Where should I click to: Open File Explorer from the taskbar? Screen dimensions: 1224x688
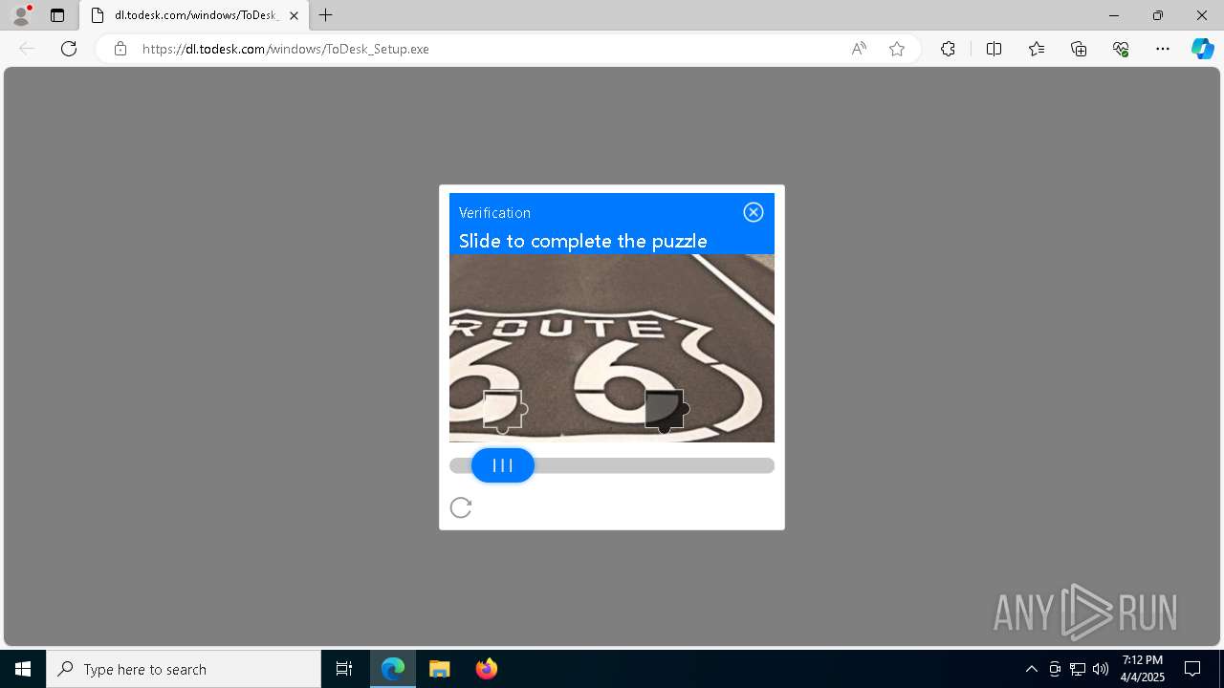pyautogui.click(x=440, y=669)
